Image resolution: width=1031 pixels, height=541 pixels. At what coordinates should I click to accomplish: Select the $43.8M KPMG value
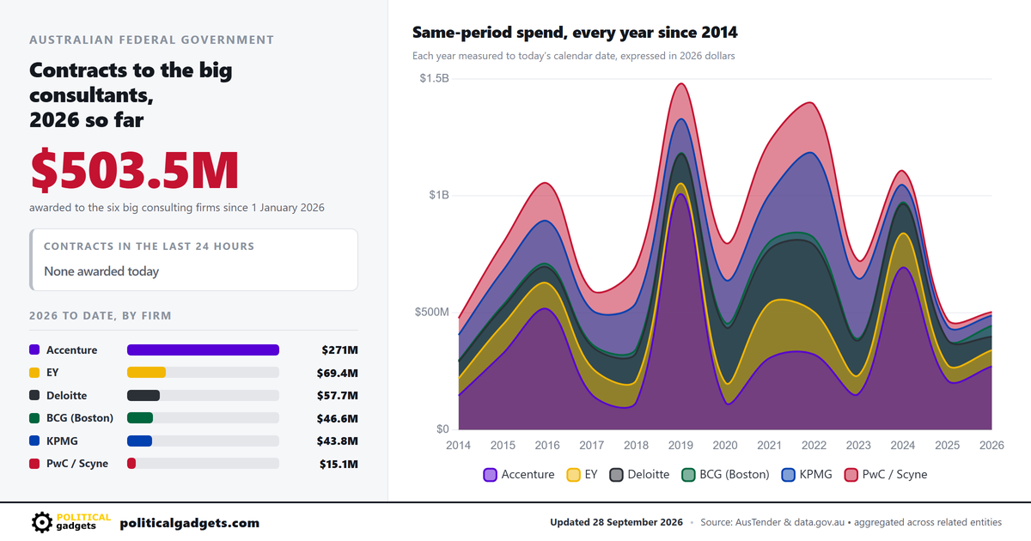[x=337, y=441]
